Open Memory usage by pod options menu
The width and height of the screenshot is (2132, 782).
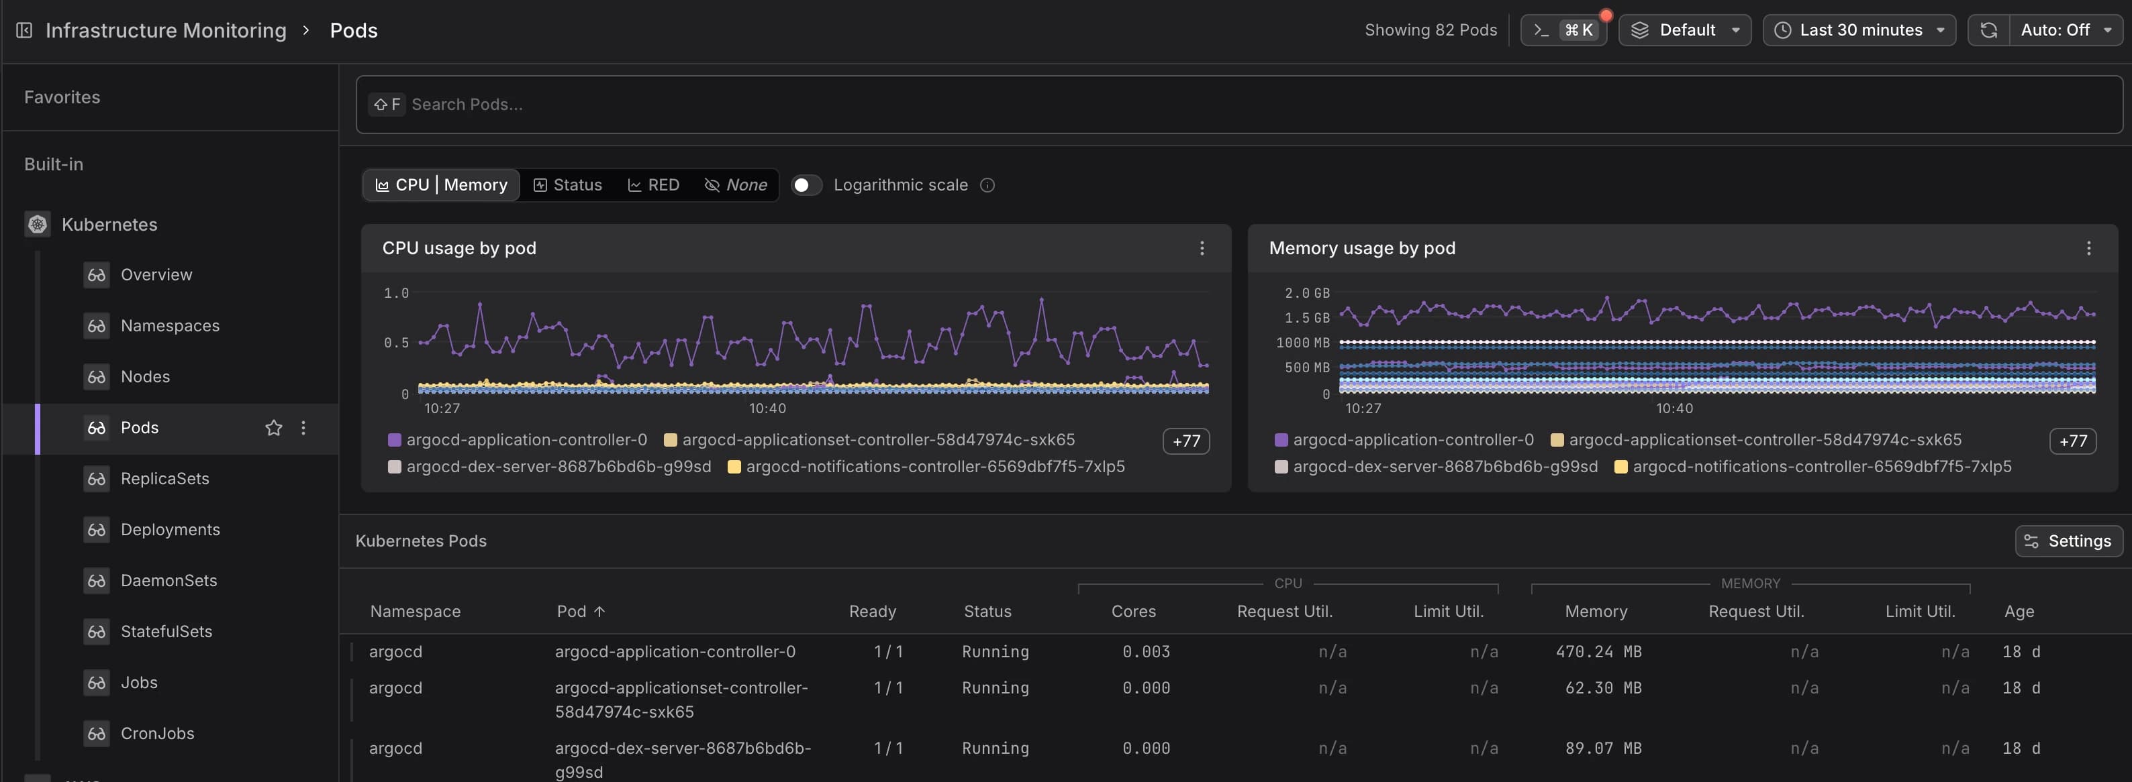pos(2088,248)
